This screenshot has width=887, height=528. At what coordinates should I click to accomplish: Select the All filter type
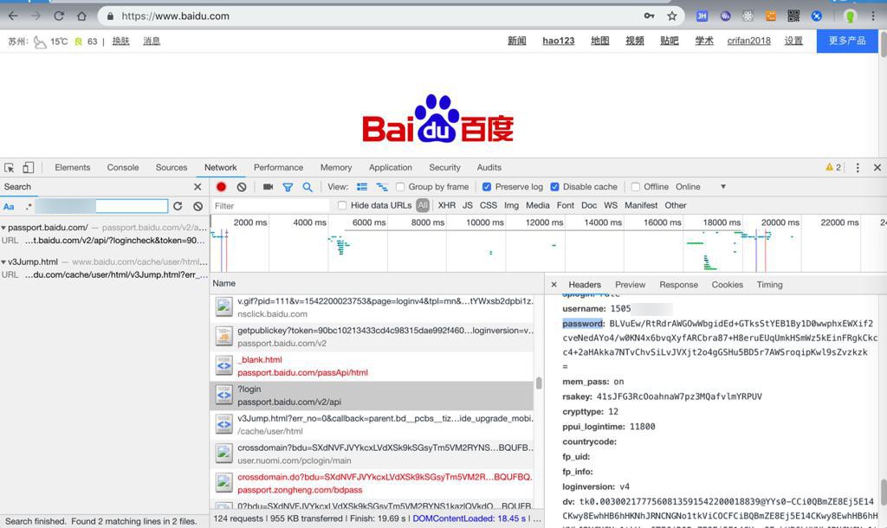coord(423,205)
